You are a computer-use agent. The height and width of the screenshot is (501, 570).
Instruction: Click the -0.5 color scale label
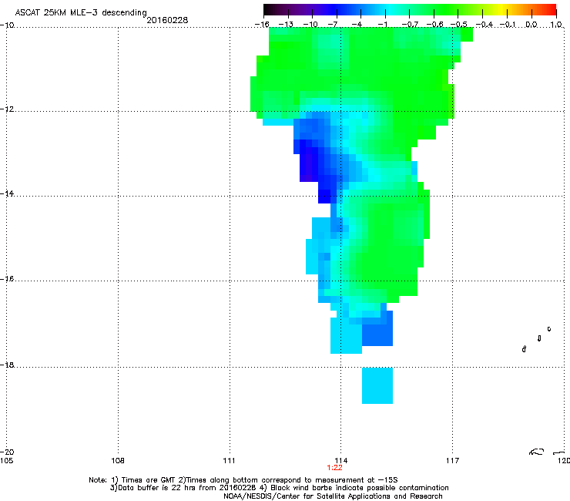[458, 25]
